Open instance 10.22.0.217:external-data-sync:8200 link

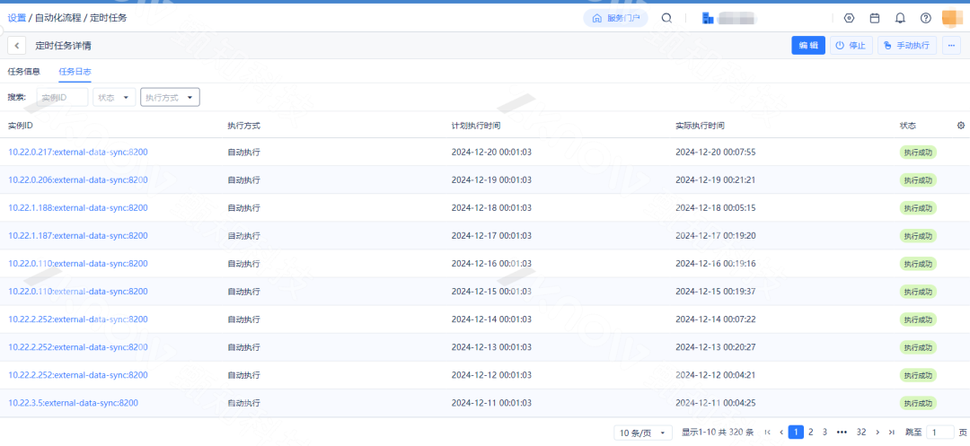coord(78,153)
